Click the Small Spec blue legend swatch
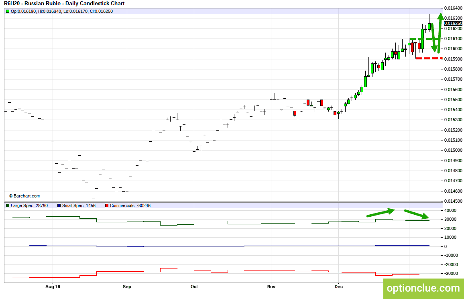Image resolution: width=464 pixels, height=299 pixels. (x=59, y=205)
